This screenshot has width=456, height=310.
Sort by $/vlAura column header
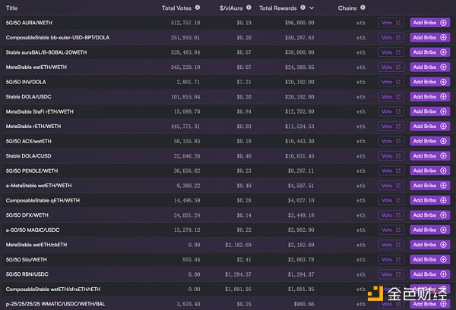tap(231, 8)
